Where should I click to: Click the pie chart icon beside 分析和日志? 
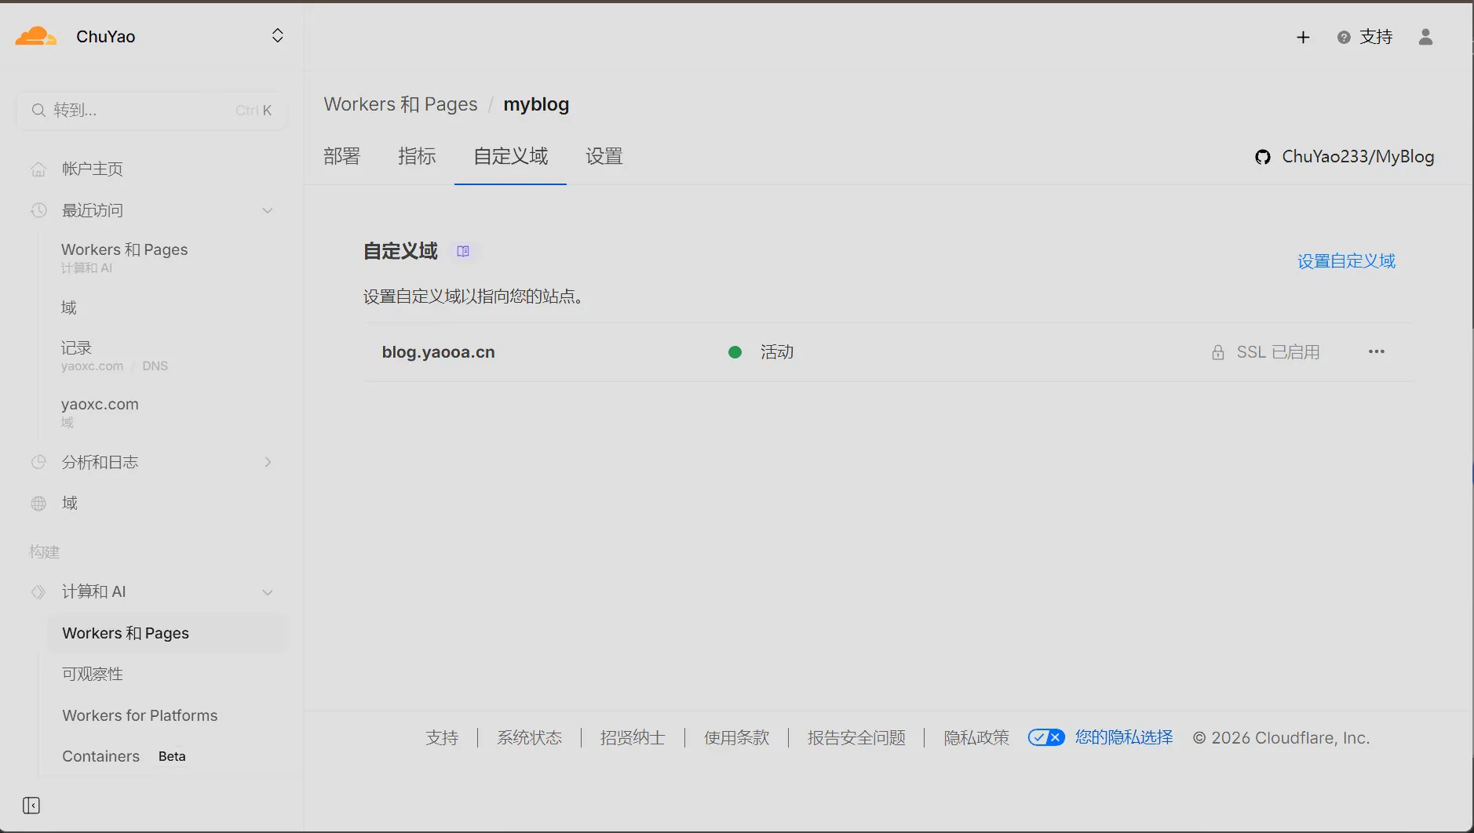pyautogui.click(x=38, y=462)
